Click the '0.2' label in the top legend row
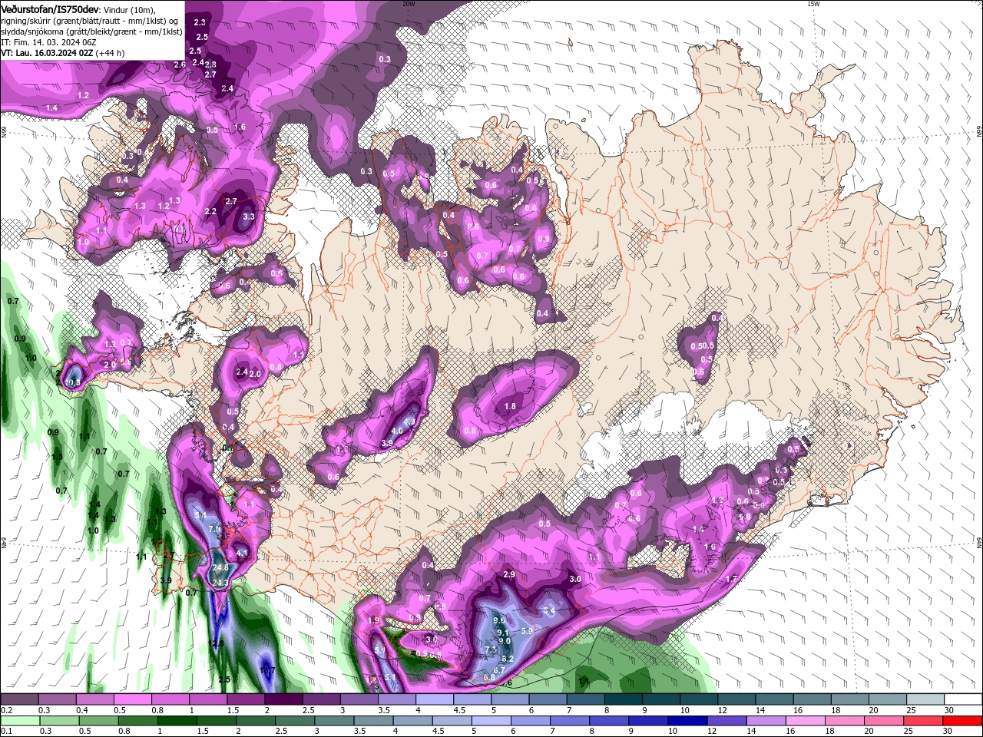This screenshot has width=983, height=737. tap(8, 710)
